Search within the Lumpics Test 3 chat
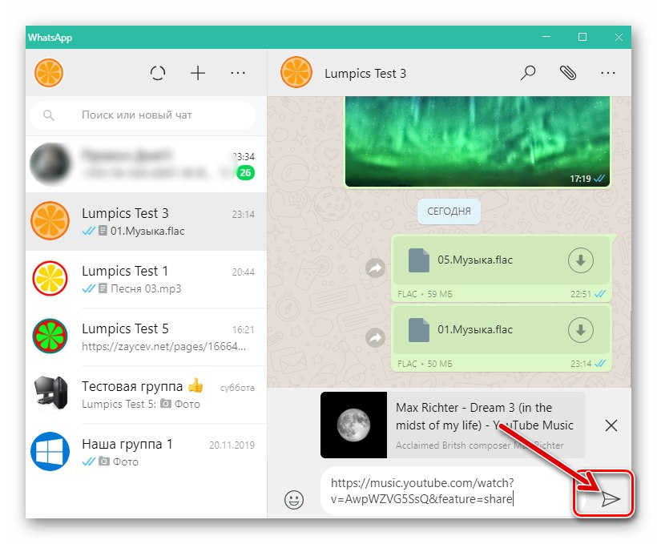This screenshot has height=544, width=657. (528, 73)
